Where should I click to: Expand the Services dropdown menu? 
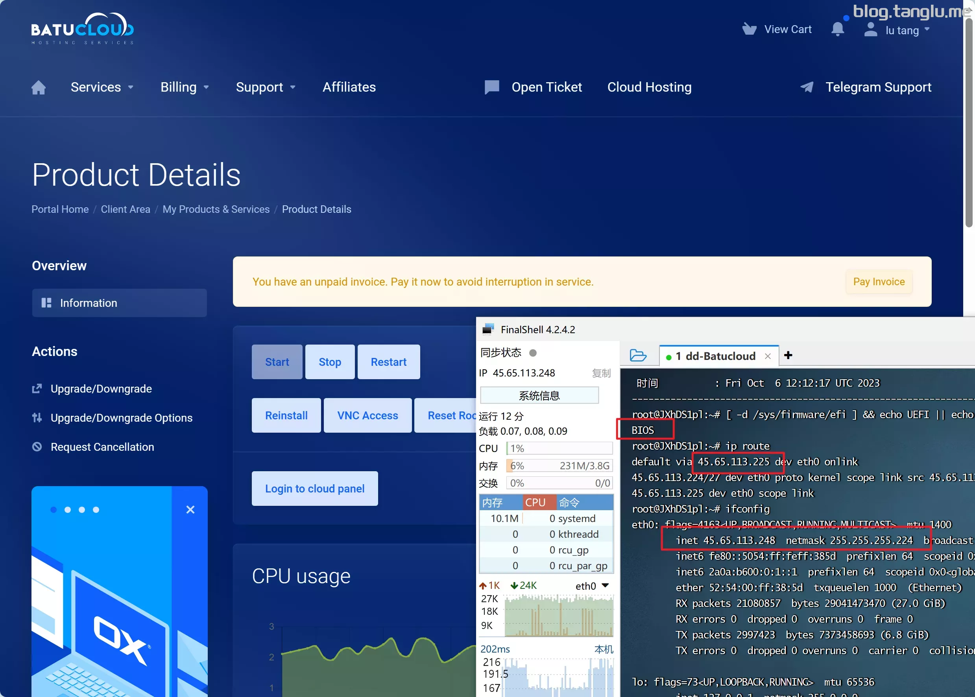pos(102,87)
